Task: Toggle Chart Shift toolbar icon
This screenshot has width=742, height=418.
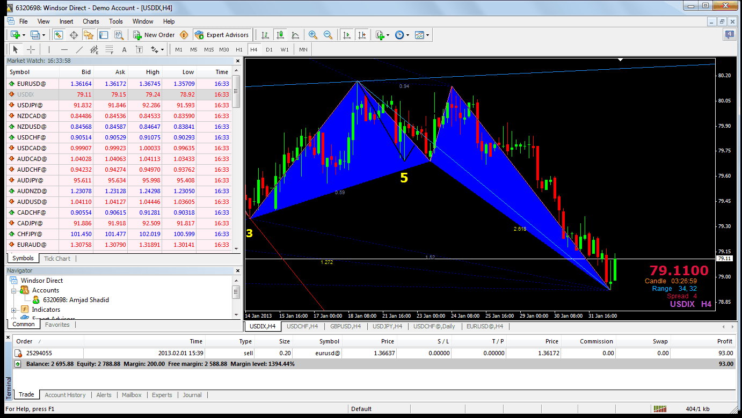Action: pos(362,35)
